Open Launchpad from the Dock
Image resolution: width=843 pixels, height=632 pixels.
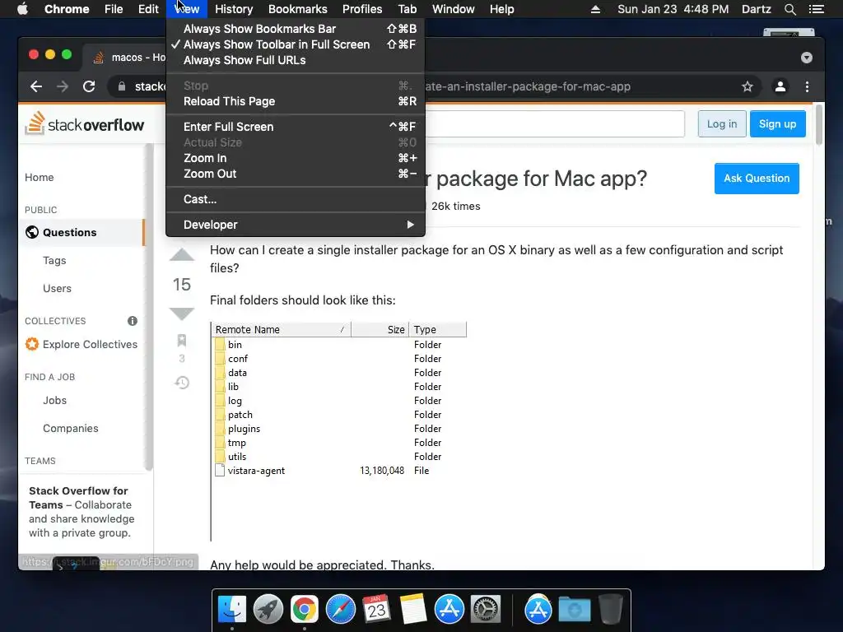coord(268,610)
